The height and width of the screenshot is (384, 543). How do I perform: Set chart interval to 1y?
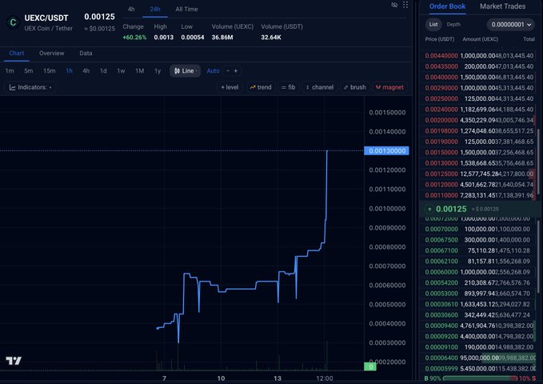[x=158, y=70]
